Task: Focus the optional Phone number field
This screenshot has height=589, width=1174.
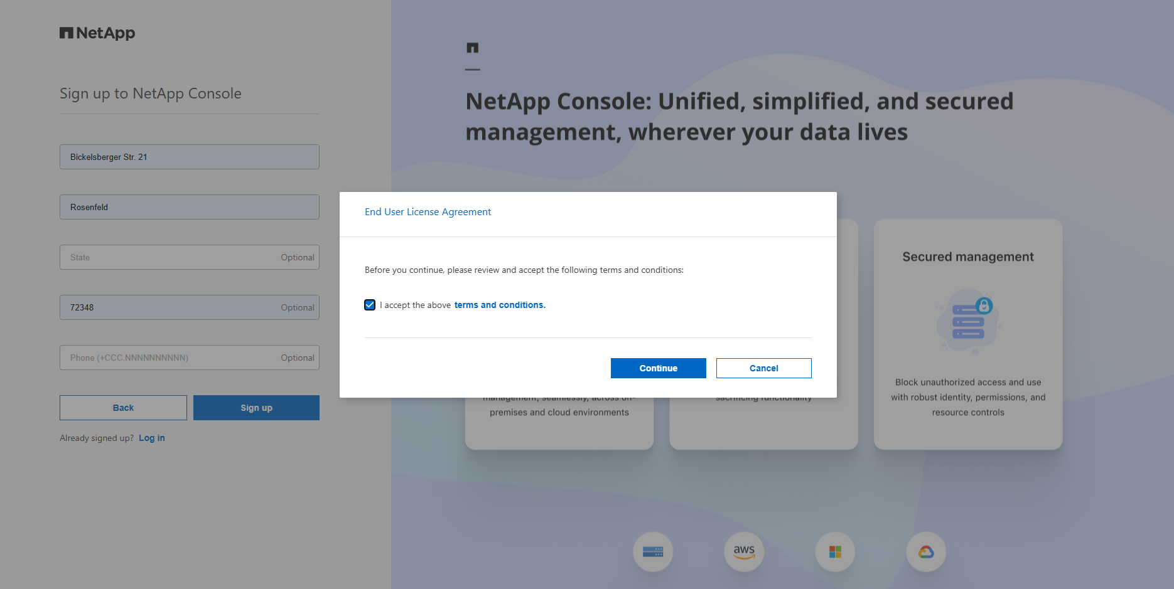Action: point(170,358)
